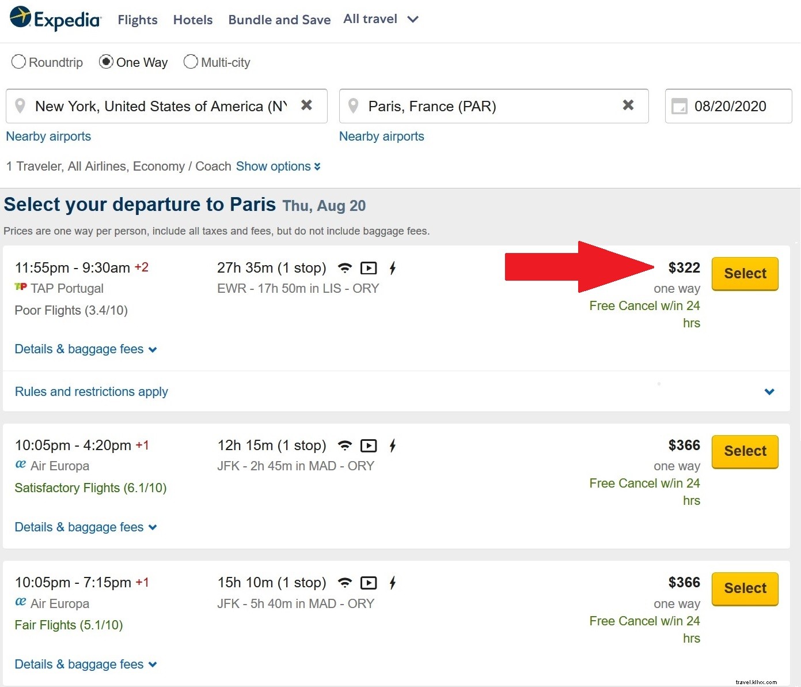
Task: Select the $322 TAP Portugal flight
Action: click(x=745, y=273)
